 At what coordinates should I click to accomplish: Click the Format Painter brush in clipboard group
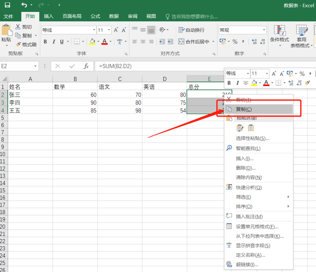tap(18, 44)
